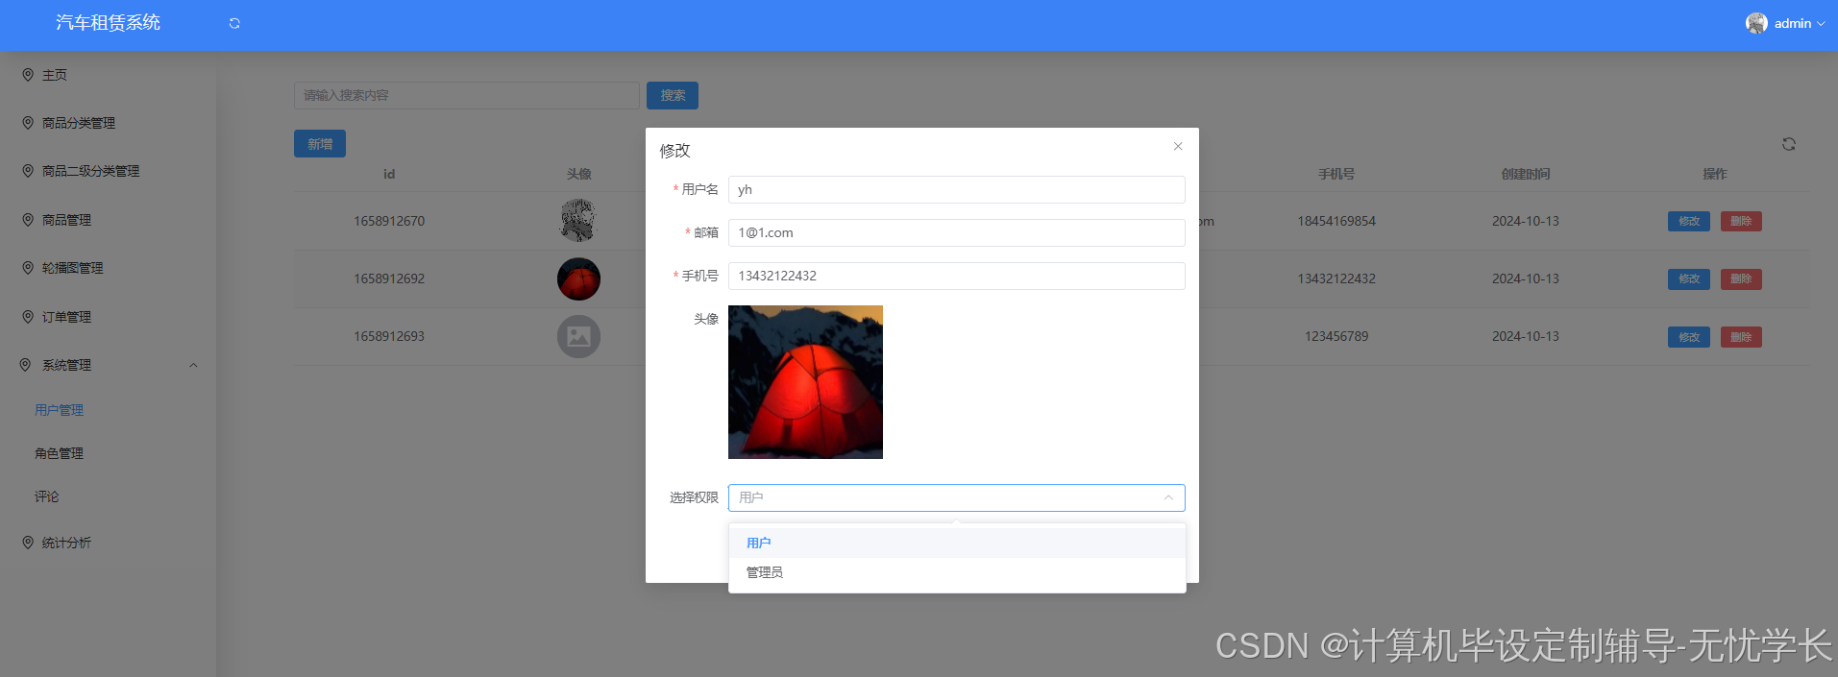This screenshot has height=677, width=1838.
Task: Click the icon beside 商品分类管理
Action: coord(28,122)
